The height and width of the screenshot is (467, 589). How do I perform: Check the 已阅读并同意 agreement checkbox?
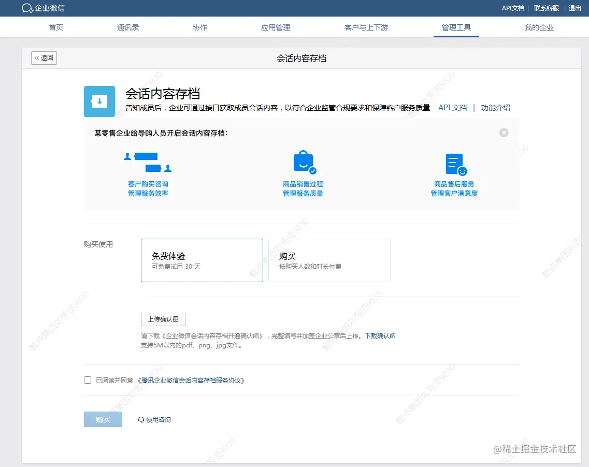click(88, 380)
